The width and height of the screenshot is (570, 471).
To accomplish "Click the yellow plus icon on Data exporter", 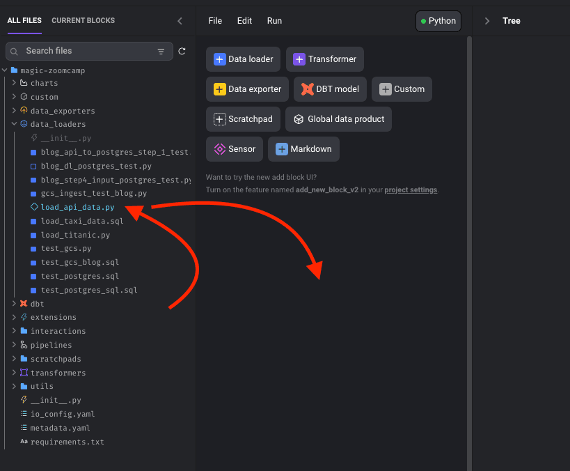I will [x=219, y=89].
